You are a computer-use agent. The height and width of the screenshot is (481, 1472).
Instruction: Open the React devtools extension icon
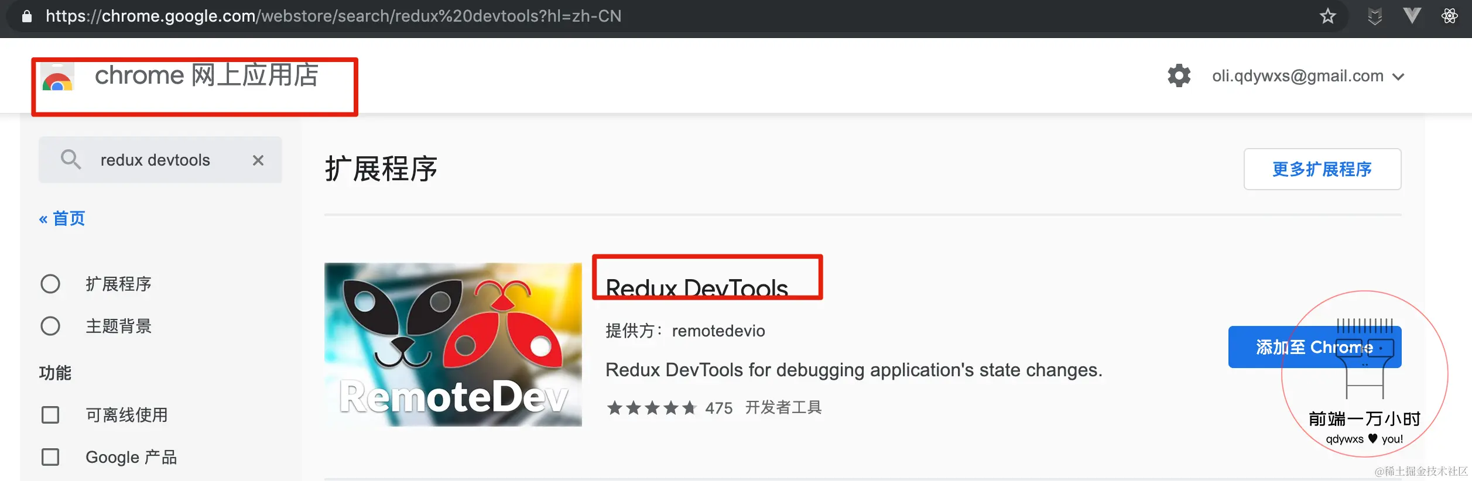1449,16
